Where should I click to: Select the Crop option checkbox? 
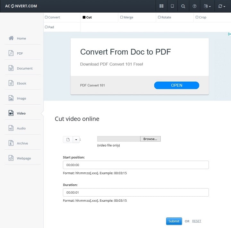point(197,17)
